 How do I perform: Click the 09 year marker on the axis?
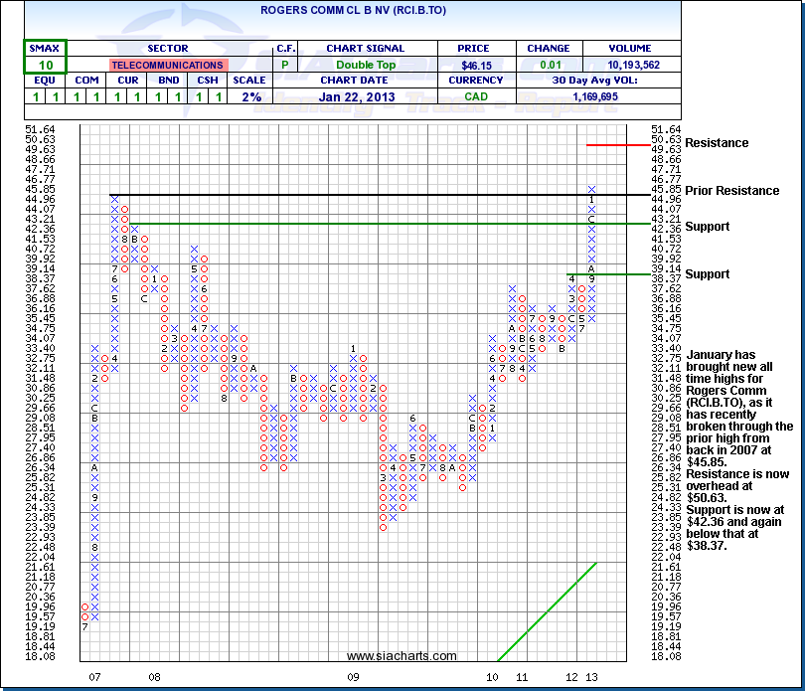tap(353, 677)
